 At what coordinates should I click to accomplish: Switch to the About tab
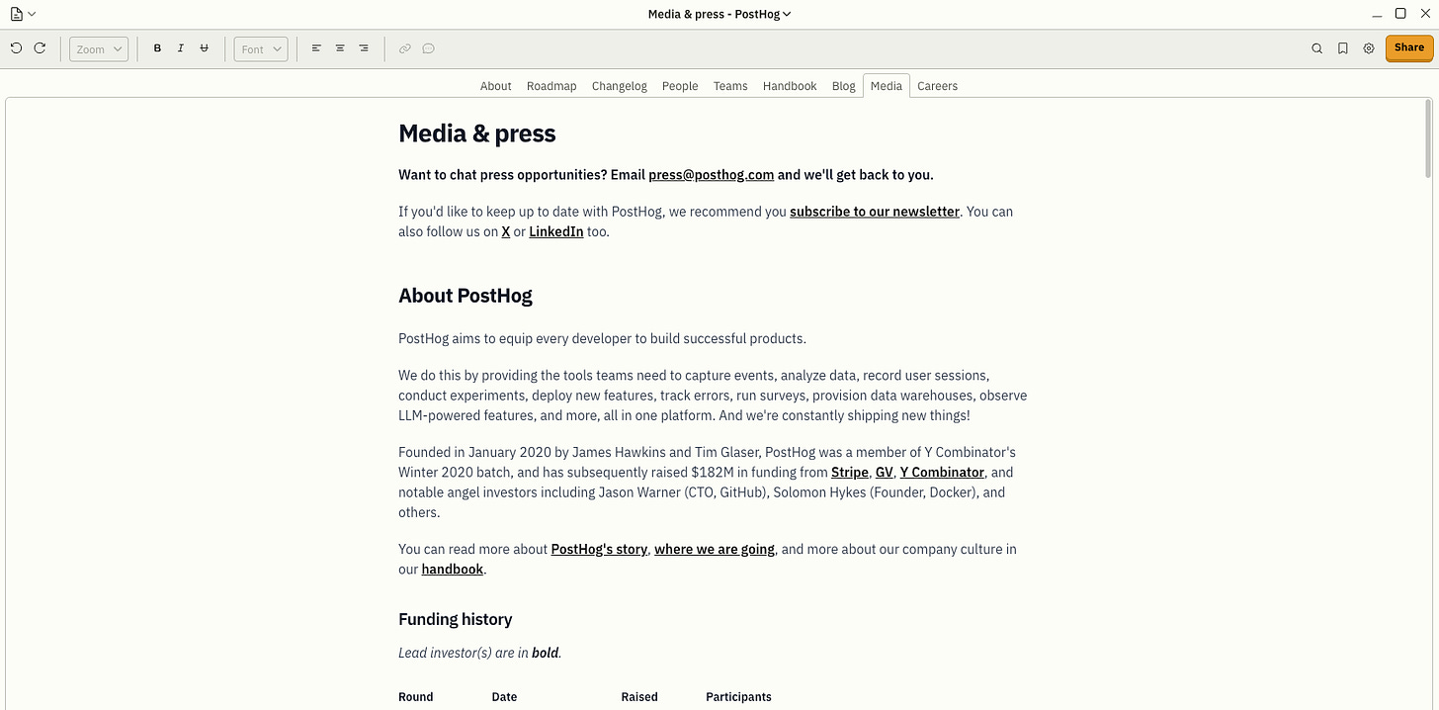coord(496,86)
